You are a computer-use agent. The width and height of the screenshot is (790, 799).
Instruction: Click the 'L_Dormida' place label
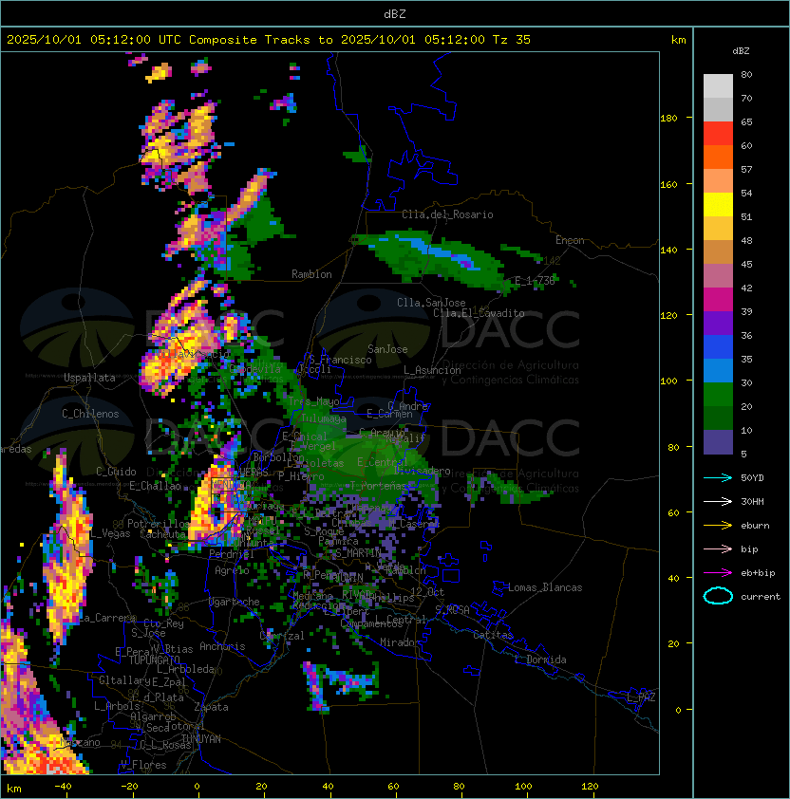click(540, 660)
